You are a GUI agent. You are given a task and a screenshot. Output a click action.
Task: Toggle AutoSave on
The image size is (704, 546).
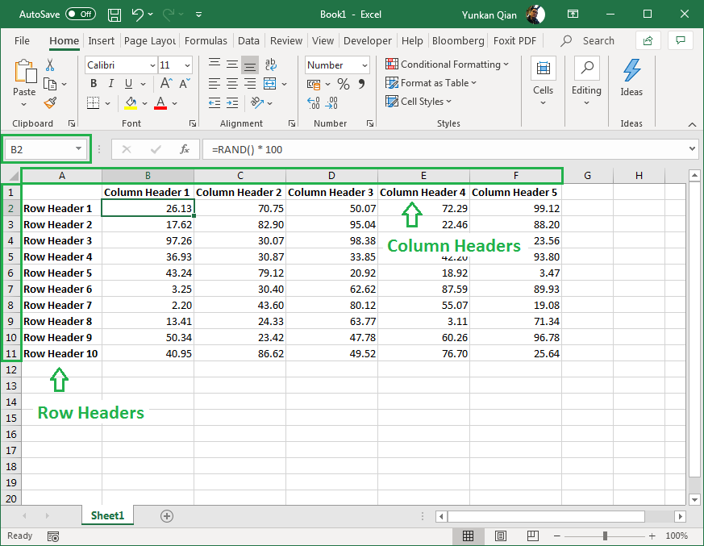[80, 14]
